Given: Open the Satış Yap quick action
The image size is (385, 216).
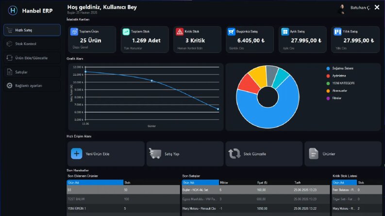Looking at the screenshot, I should 185,154.
